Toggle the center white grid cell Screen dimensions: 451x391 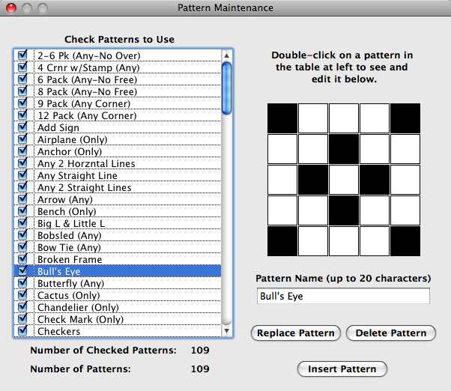tap(343, 180)
